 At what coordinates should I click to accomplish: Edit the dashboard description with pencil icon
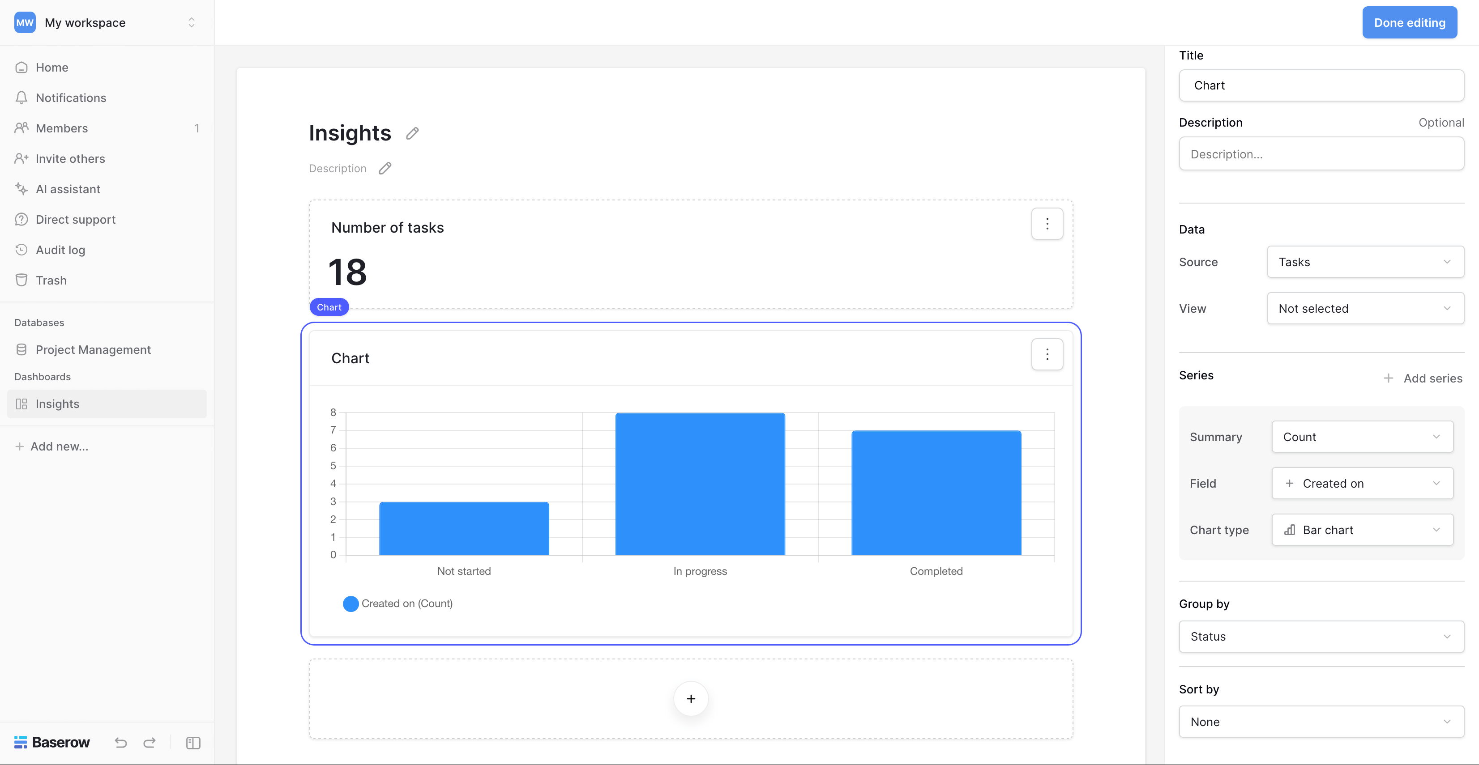[x=385, y=168]
